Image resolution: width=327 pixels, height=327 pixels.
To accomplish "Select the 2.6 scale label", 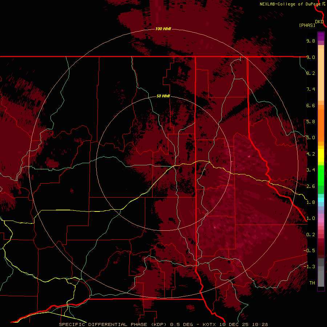I will [x=311, y=186].
